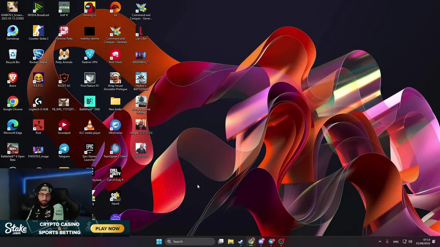This screenshot has width=440, height=247.
Task: Open the Brave browser shortcut
Action: pyautogui.click(x=13, y=80)
